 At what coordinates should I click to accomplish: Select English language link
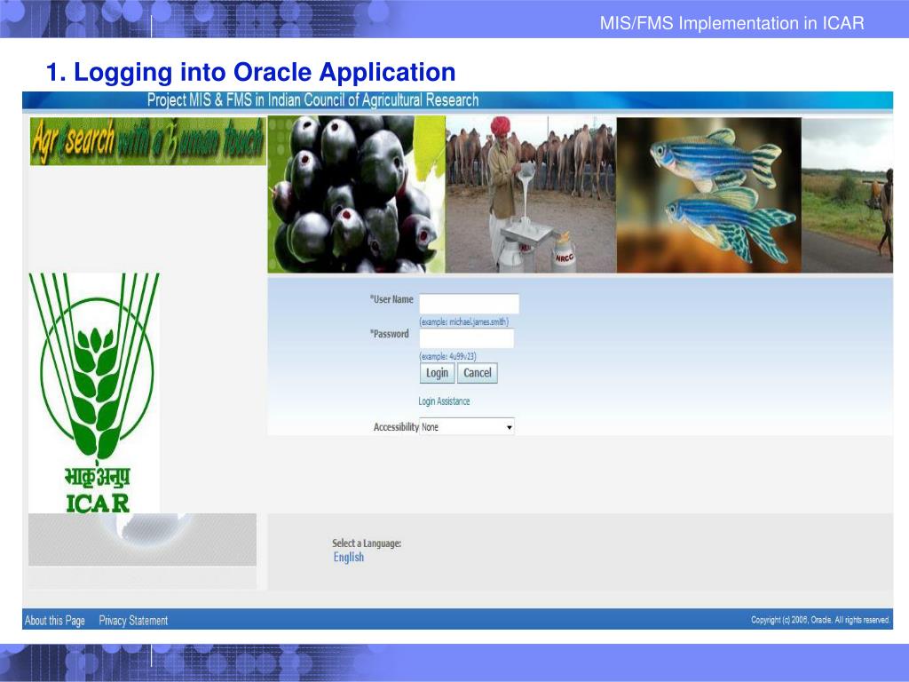click(x=348, y=558)
